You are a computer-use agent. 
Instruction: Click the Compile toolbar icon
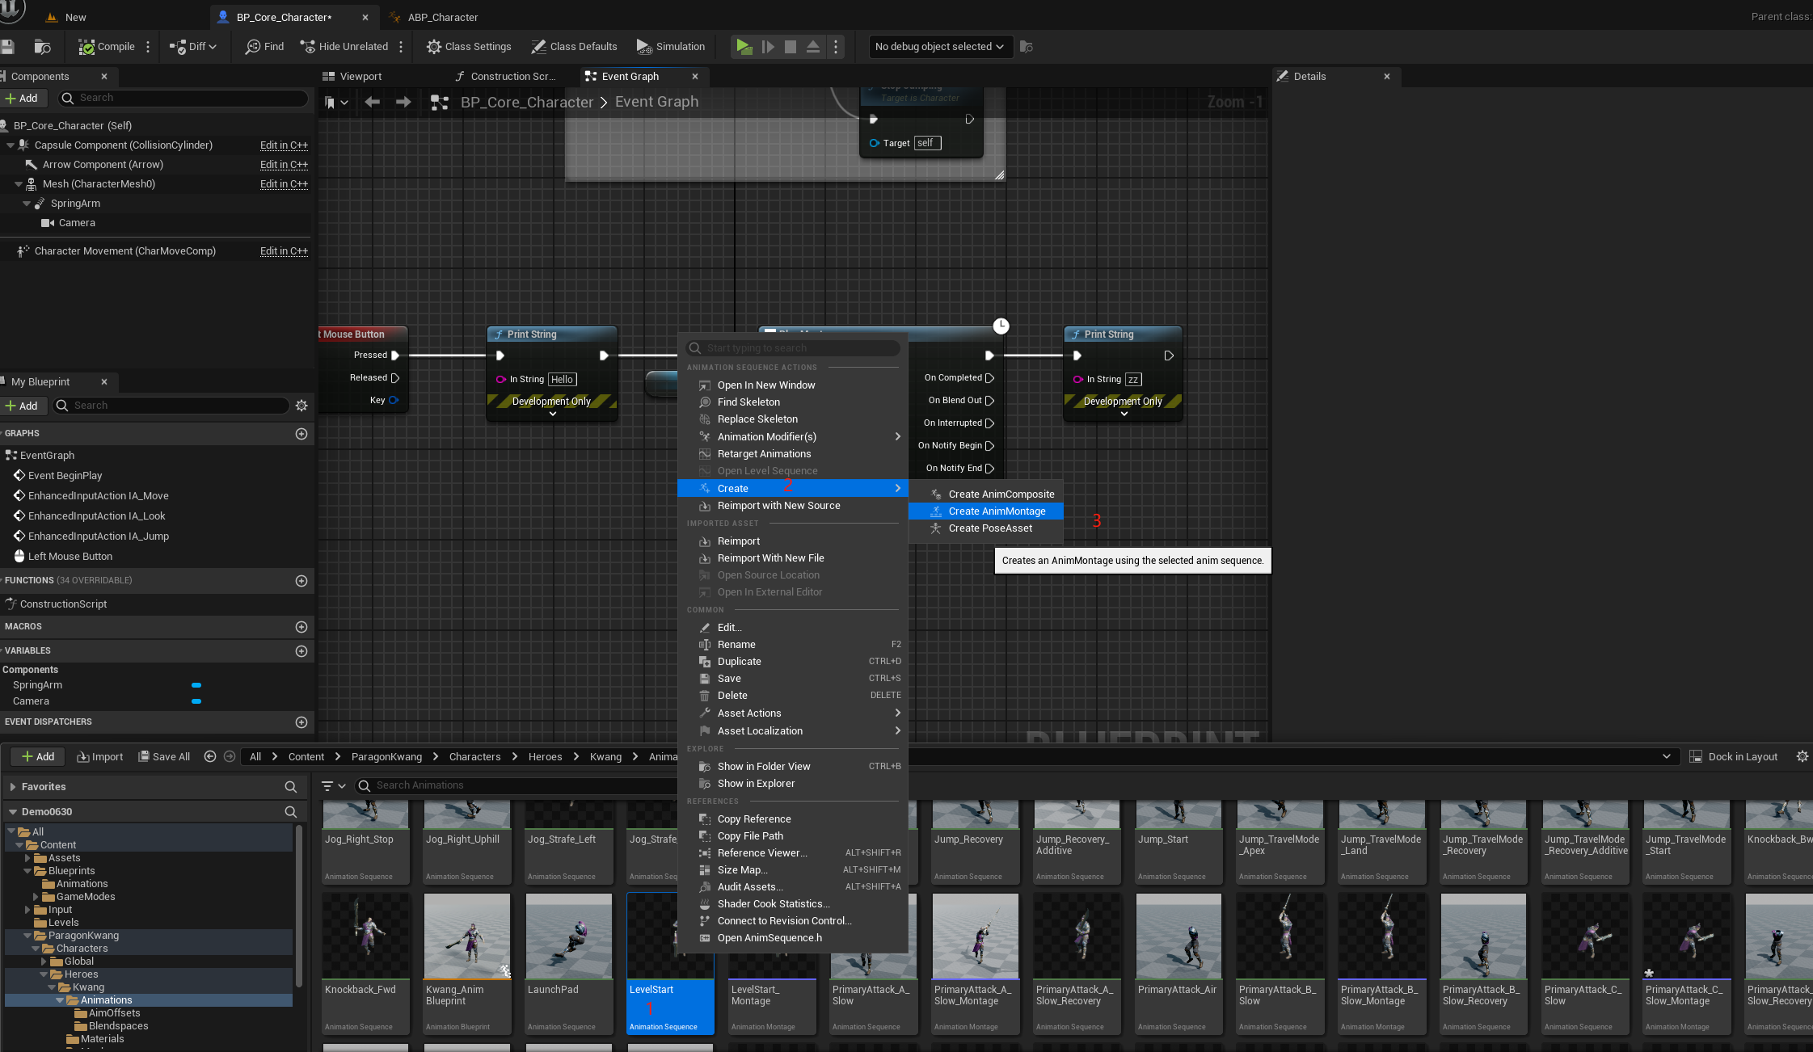click(x=86, y=47)
